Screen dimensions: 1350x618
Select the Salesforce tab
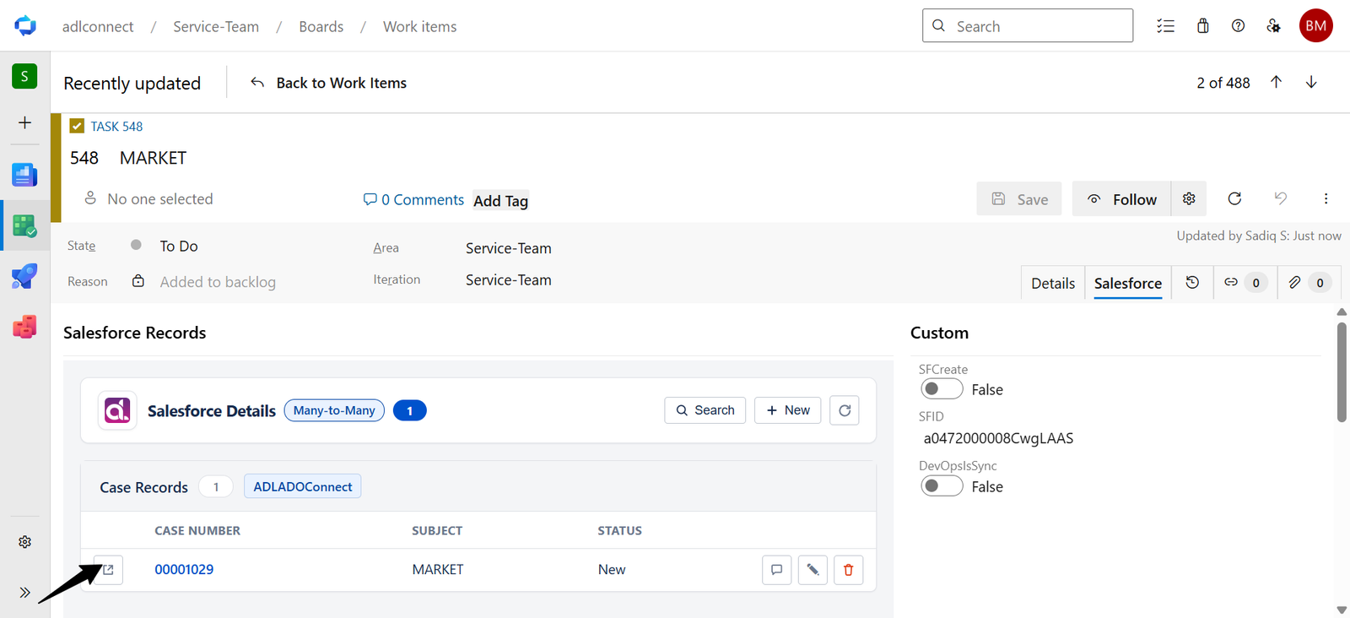1128,283
